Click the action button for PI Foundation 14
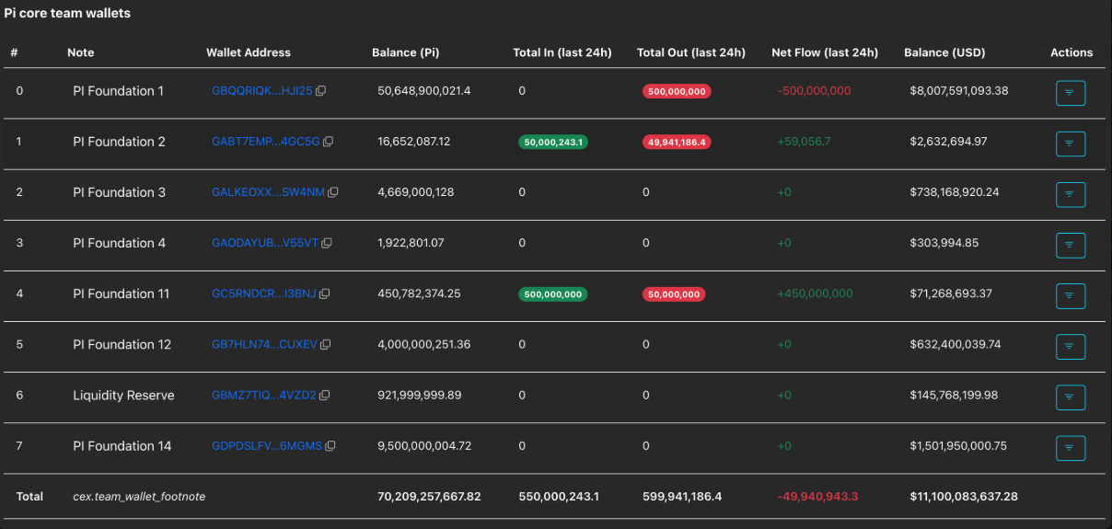Viewport: 1112px width, 529px height. point(1070,448)
